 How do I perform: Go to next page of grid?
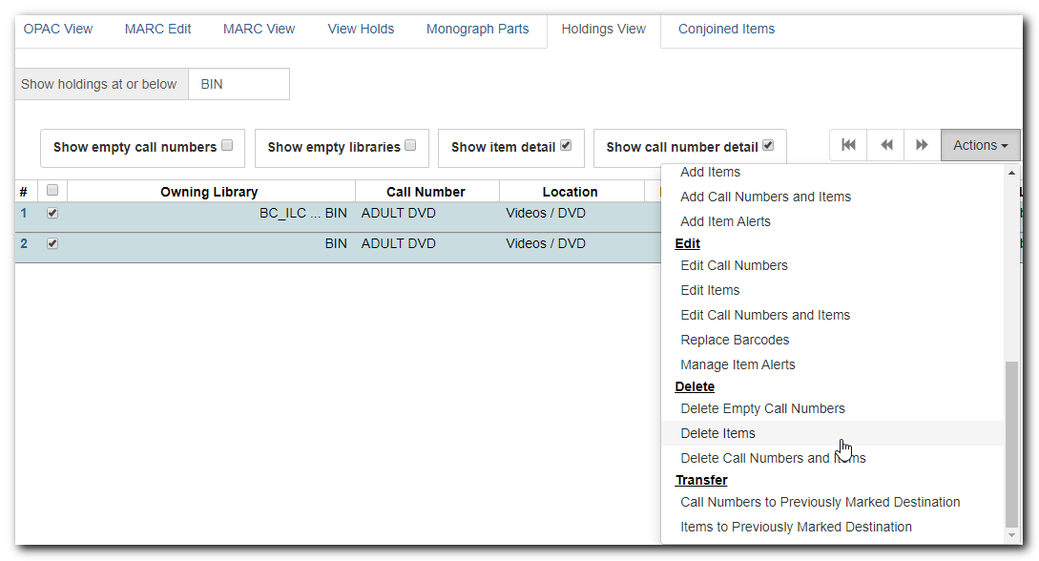point(922,145)
